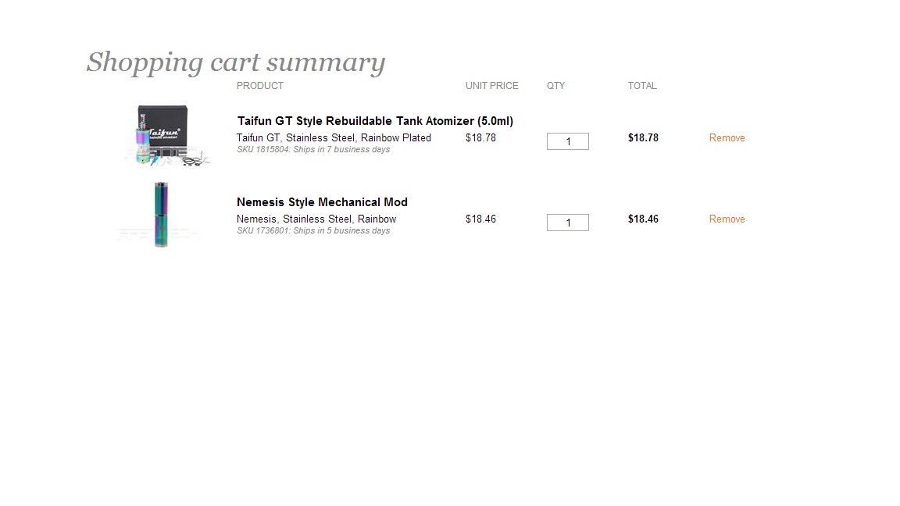This screenshot has width=900, height=506.
Task: Click the PRODUCT column header
Action: 260,86
